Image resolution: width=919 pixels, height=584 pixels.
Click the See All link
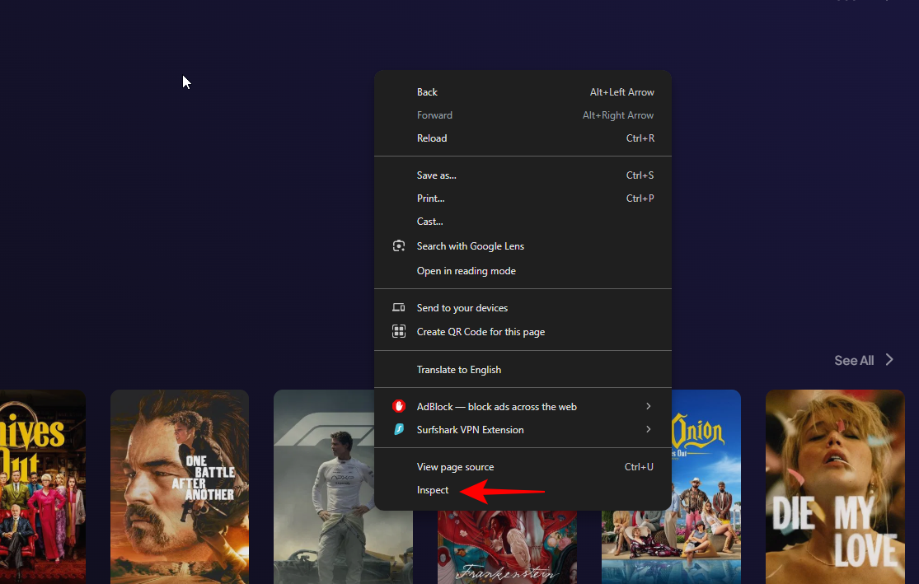point(854,360)
